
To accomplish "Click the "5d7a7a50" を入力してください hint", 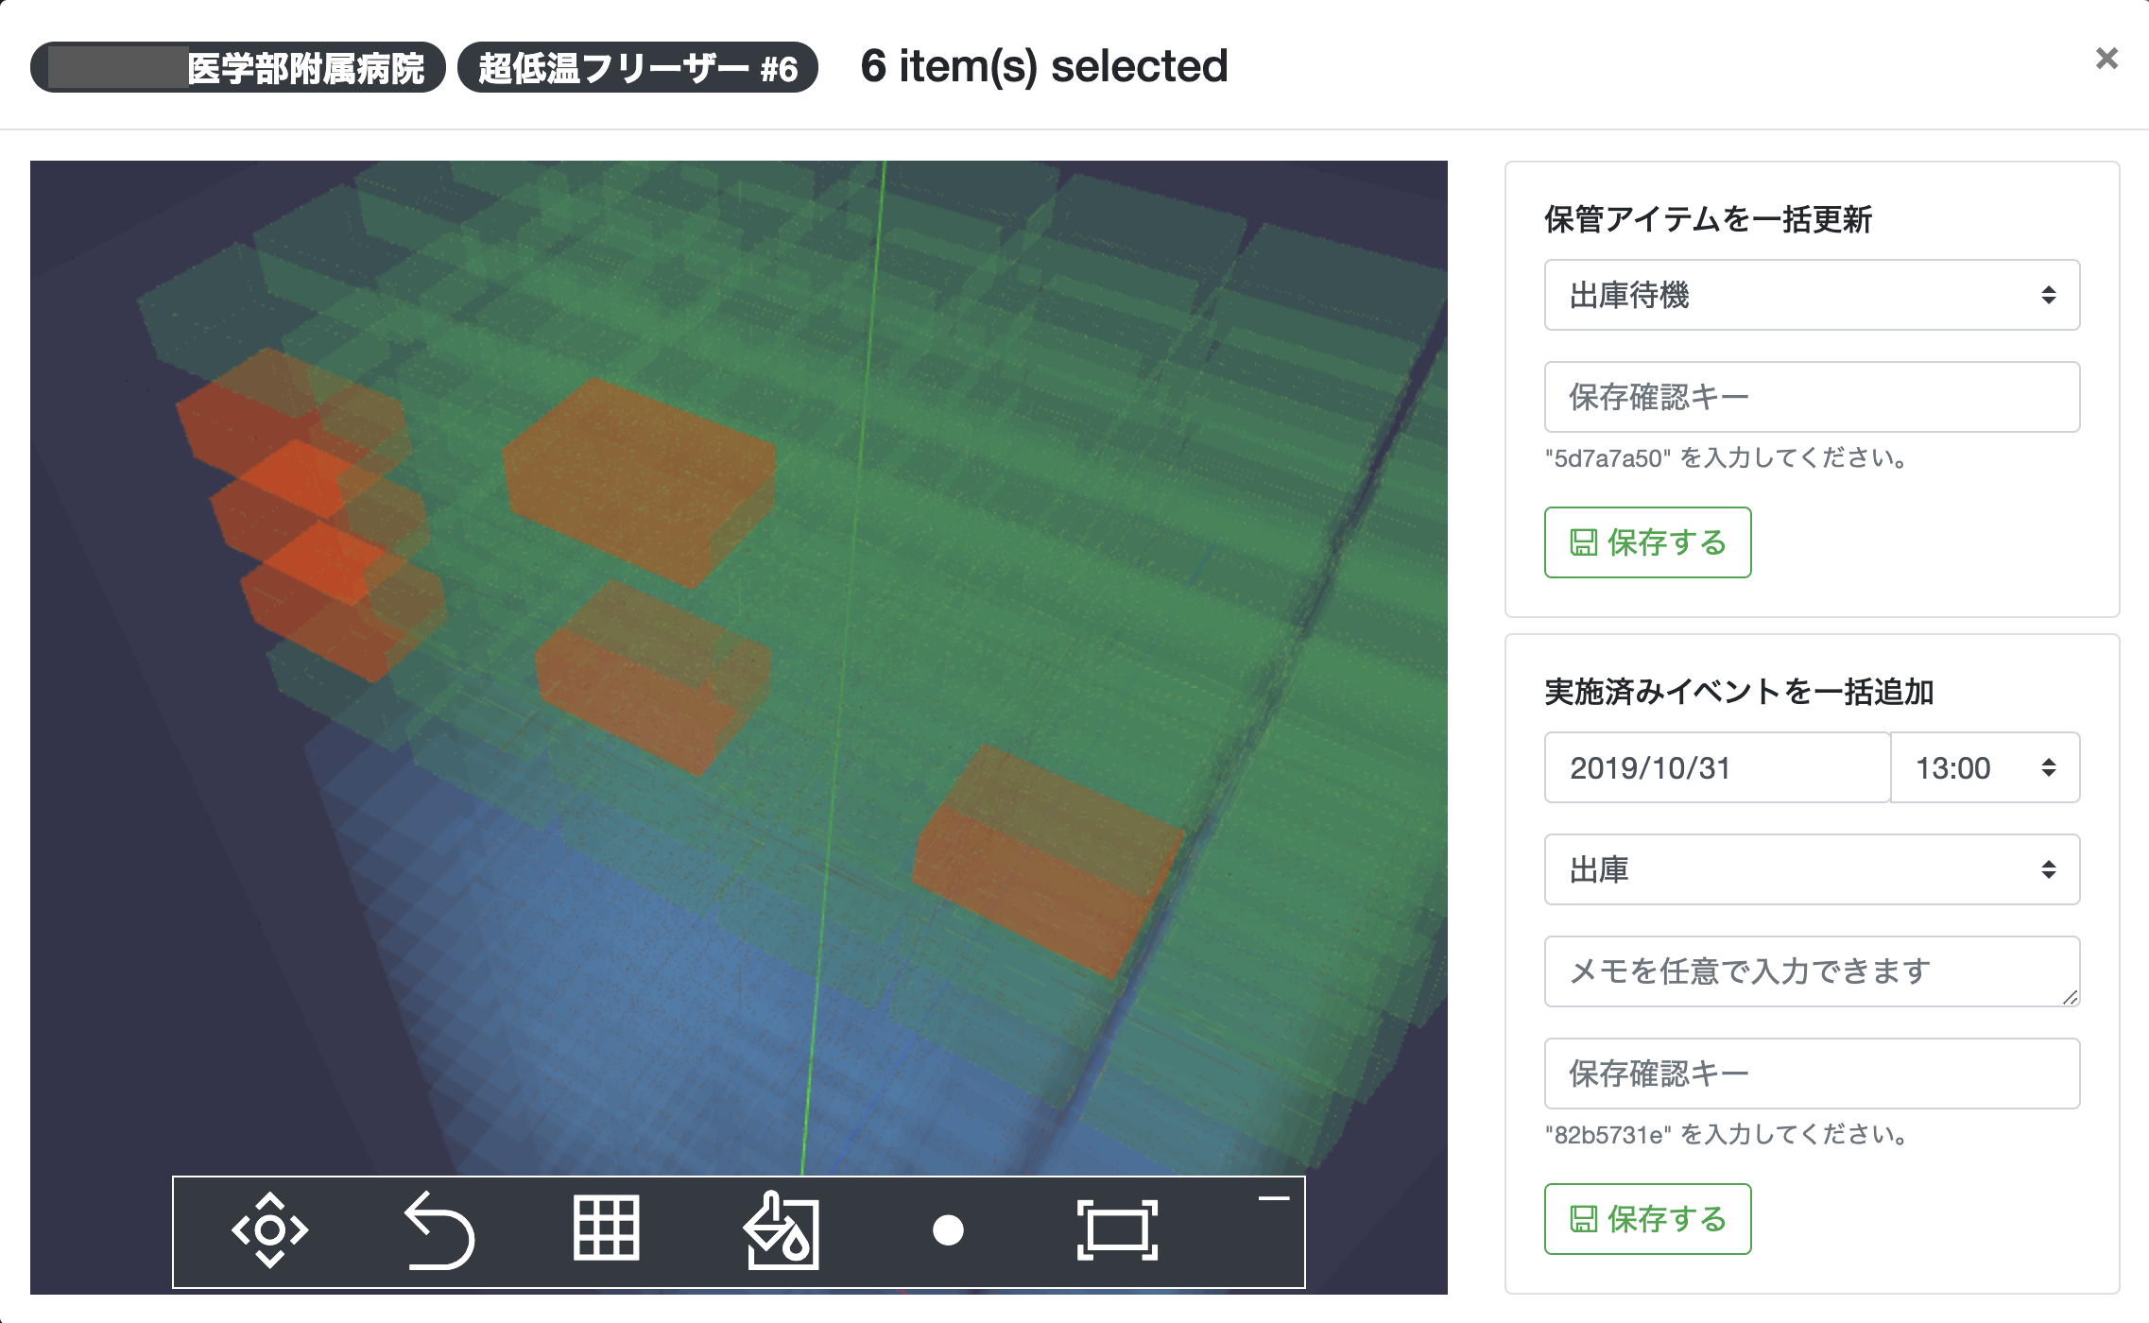I will point(1728,458).
